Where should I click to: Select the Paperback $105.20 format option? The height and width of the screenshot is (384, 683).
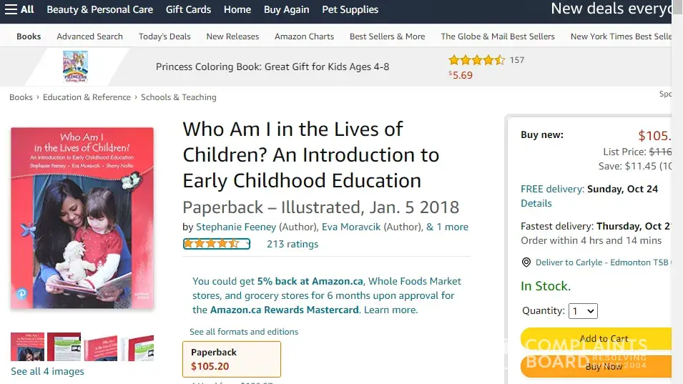coord(231,359)
